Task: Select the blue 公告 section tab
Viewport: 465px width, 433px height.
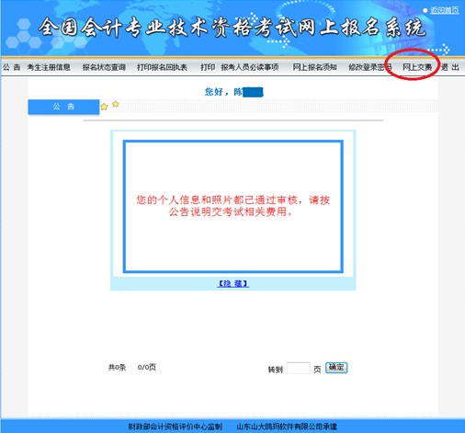Action: coord(63,107)
